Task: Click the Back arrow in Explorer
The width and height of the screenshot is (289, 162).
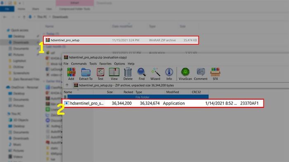Action: [5, 17]
